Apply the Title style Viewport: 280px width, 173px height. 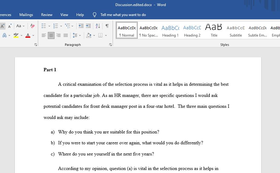click(214, 30)
